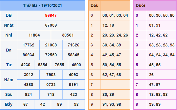The width and height of the screenshot is (177, 110).
Task: Click Đuôi cell '00, 30, 50, 80'
Action: (162, 15)
